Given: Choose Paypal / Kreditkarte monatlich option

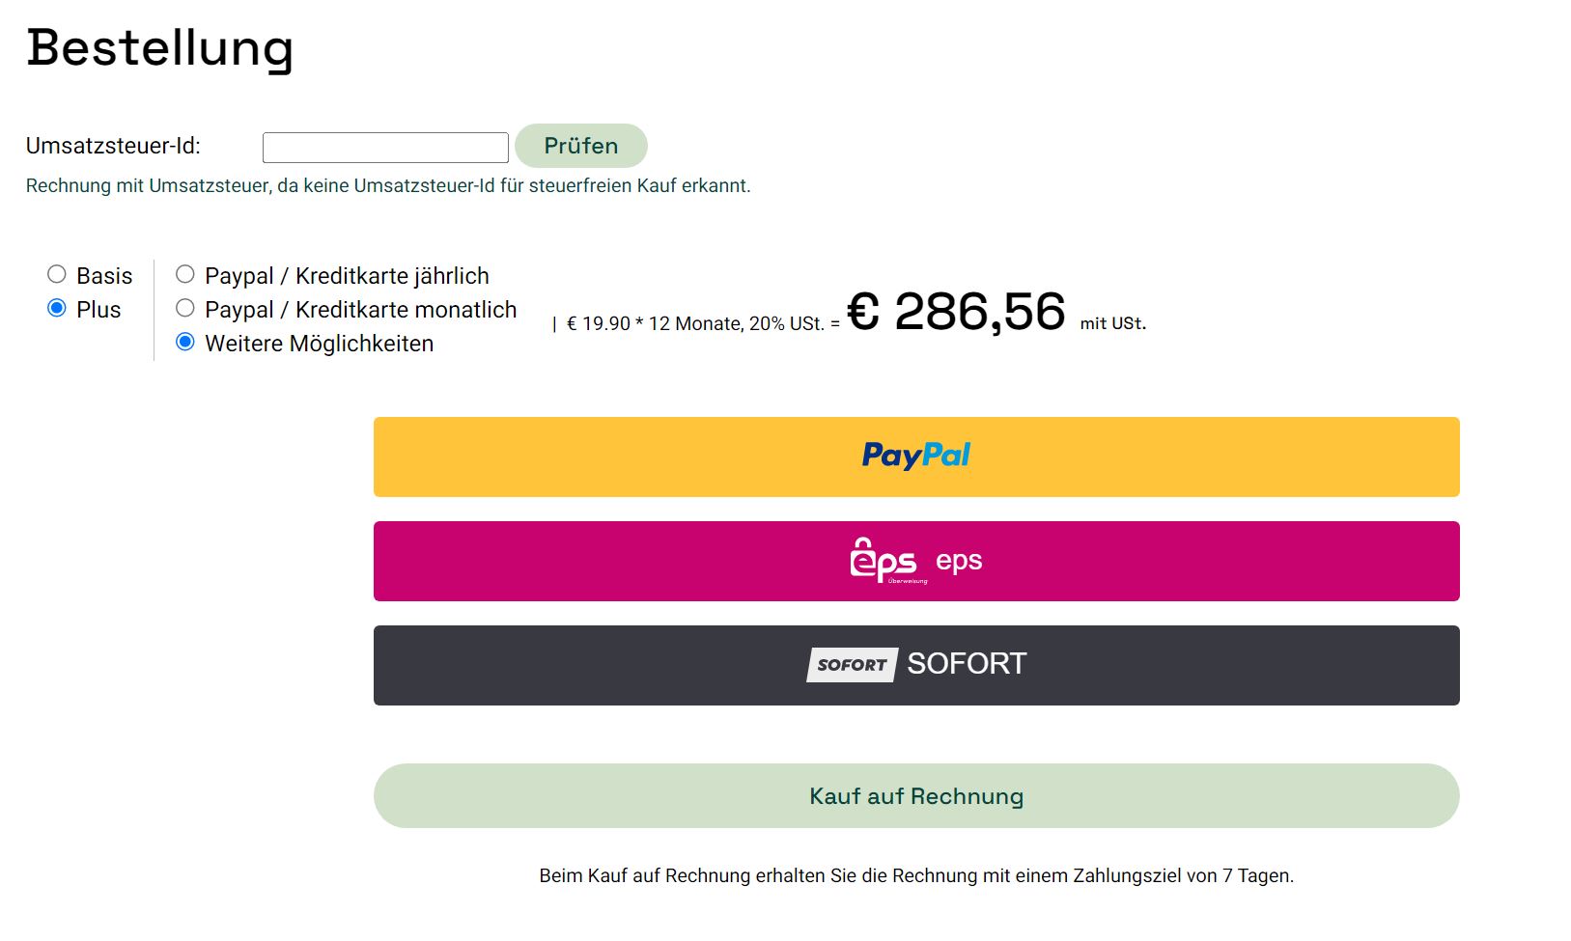Looking at the screenshot, I should pyautogui.click(x=185, y=308).
